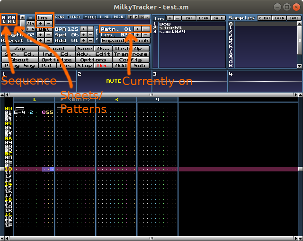The height and width of the screenshot is (241, 303).
Task: Toggle the red Rec record button
Action: [103, 66]
